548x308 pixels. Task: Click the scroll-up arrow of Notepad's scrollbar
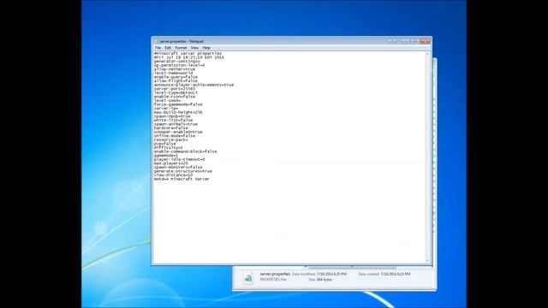coord(427,54)
